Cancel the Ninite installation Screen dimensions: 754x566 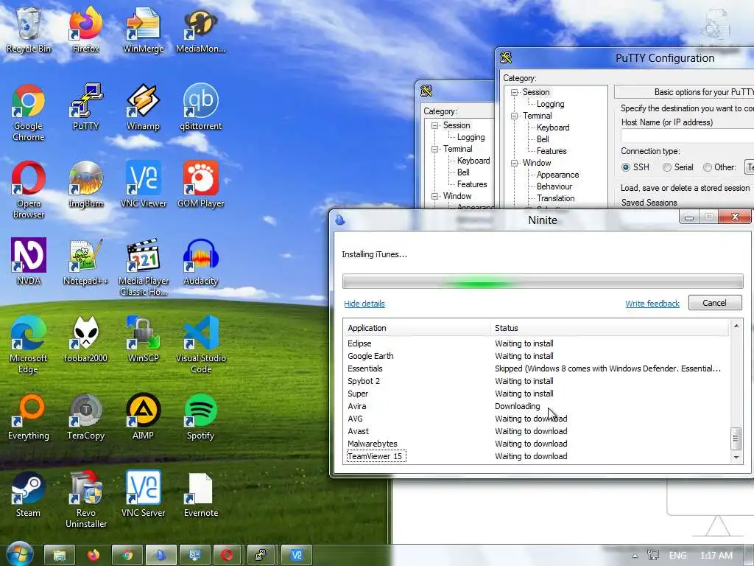(x=714, y=303)
